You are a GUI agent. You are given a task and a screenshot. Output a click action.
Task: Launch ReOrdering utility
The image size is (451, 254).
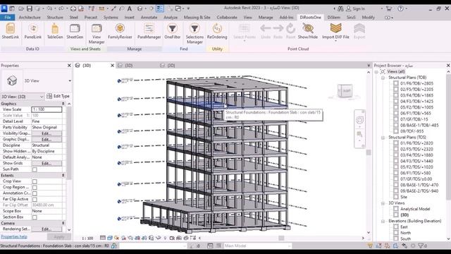click(x=217, y=31)
